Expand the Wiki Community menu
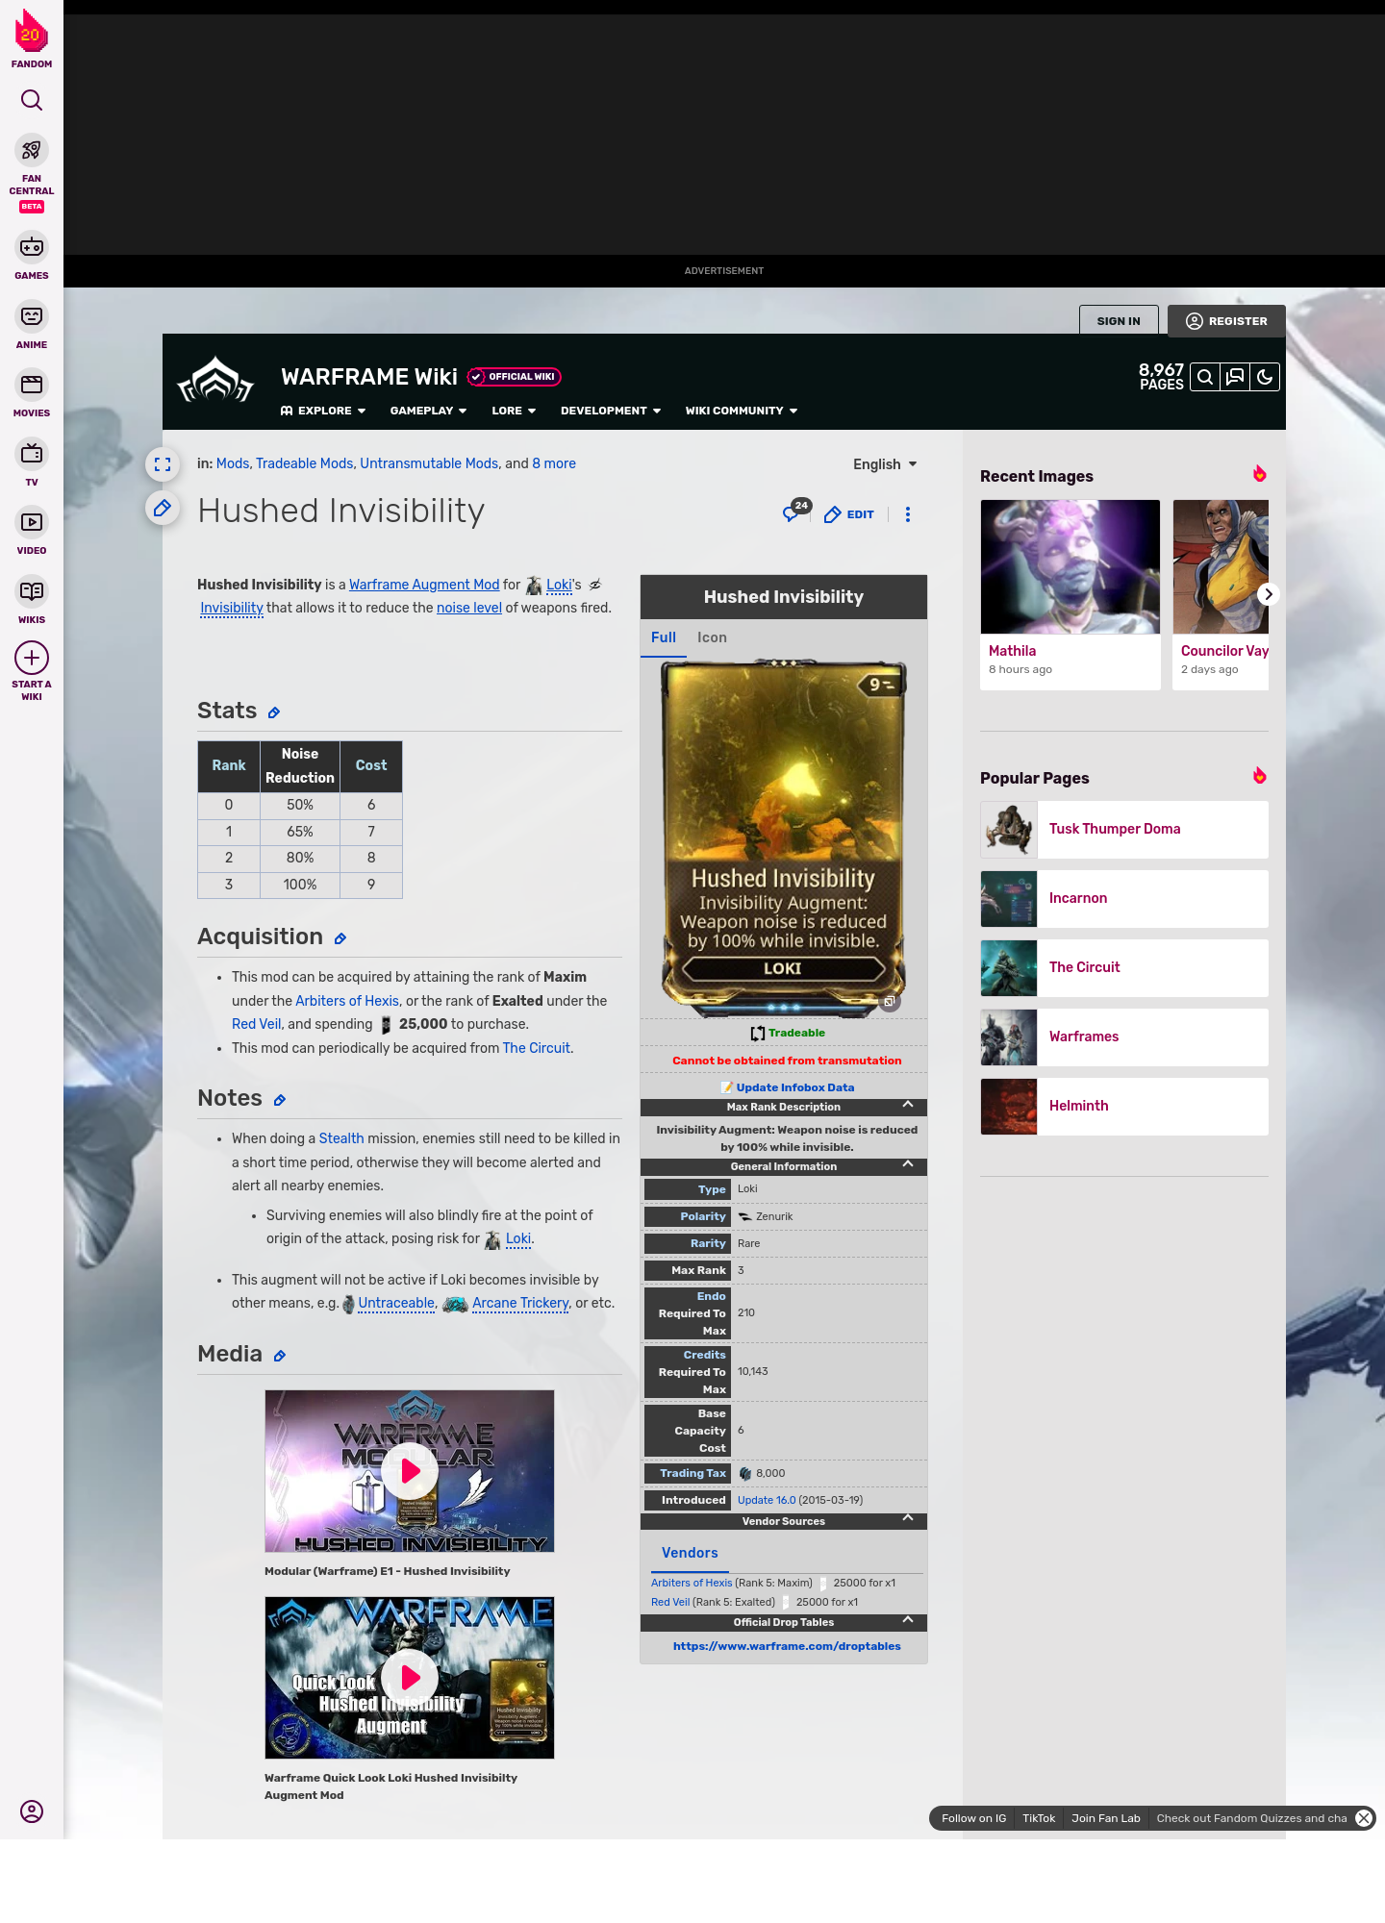Viewport: 1385px width, 1923px height. tap(742, 411)
